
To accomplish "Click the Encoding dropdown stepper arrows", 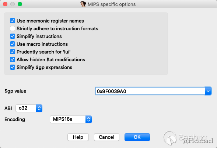I will pos(88,119).
